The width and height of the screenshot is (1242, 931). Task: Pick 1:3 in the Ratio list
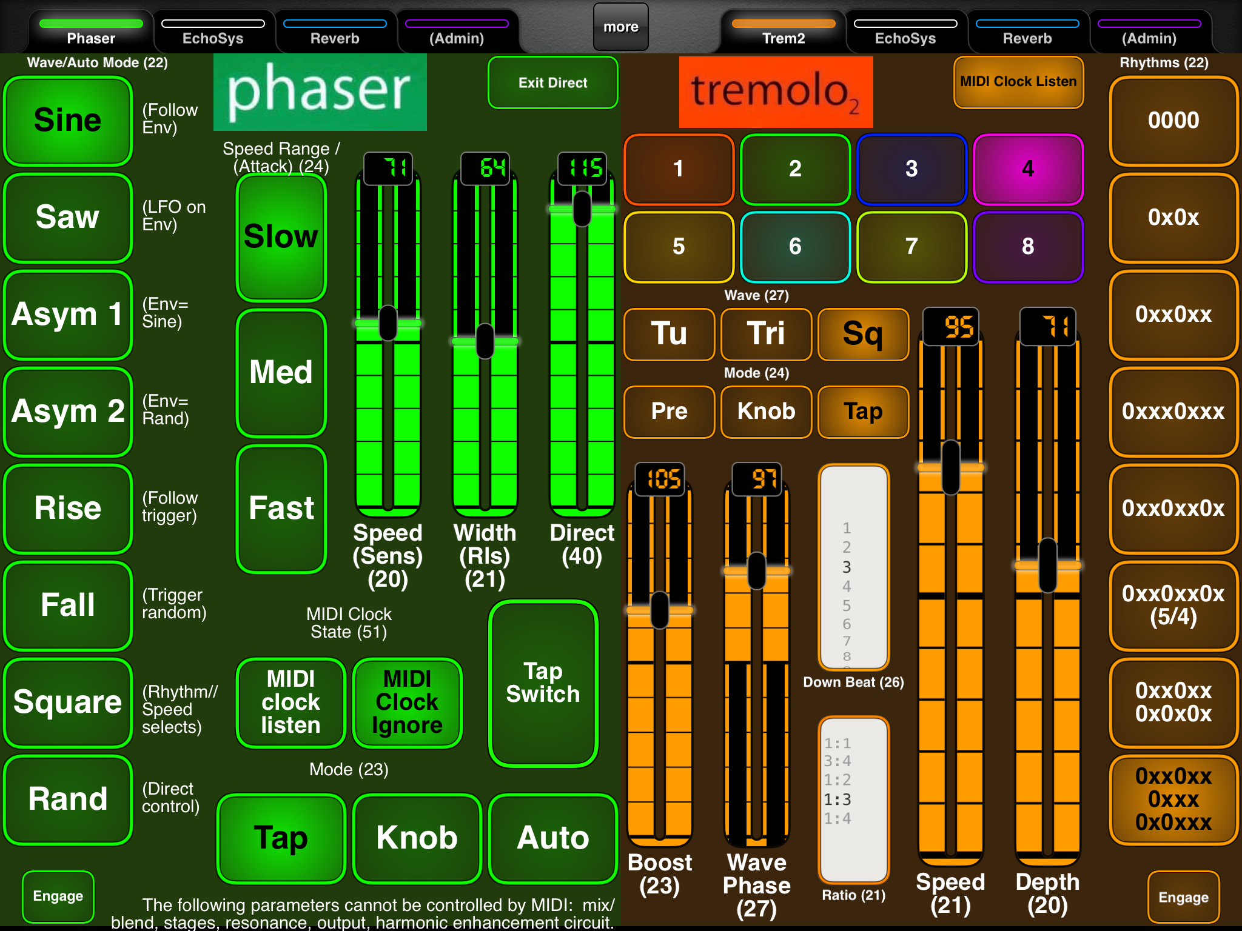838,799
